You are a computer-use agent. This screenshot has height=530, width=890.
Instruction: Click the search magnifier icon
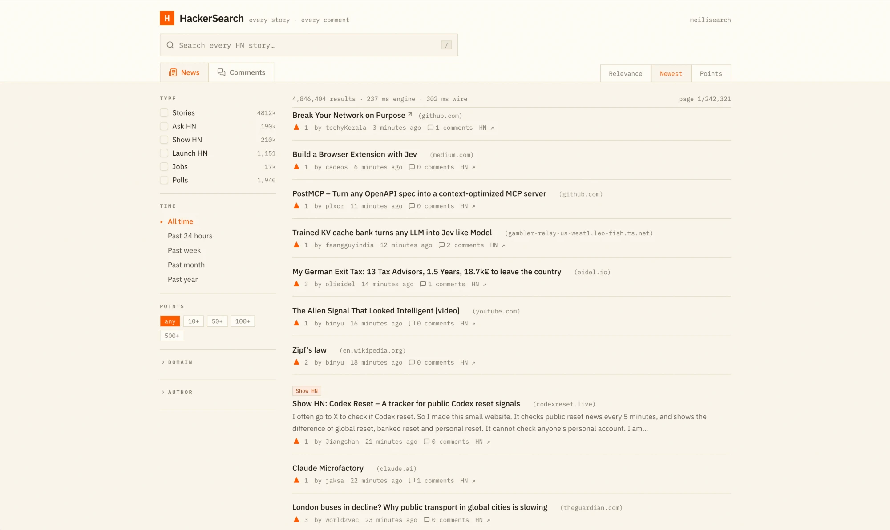(x=170, y=45)
